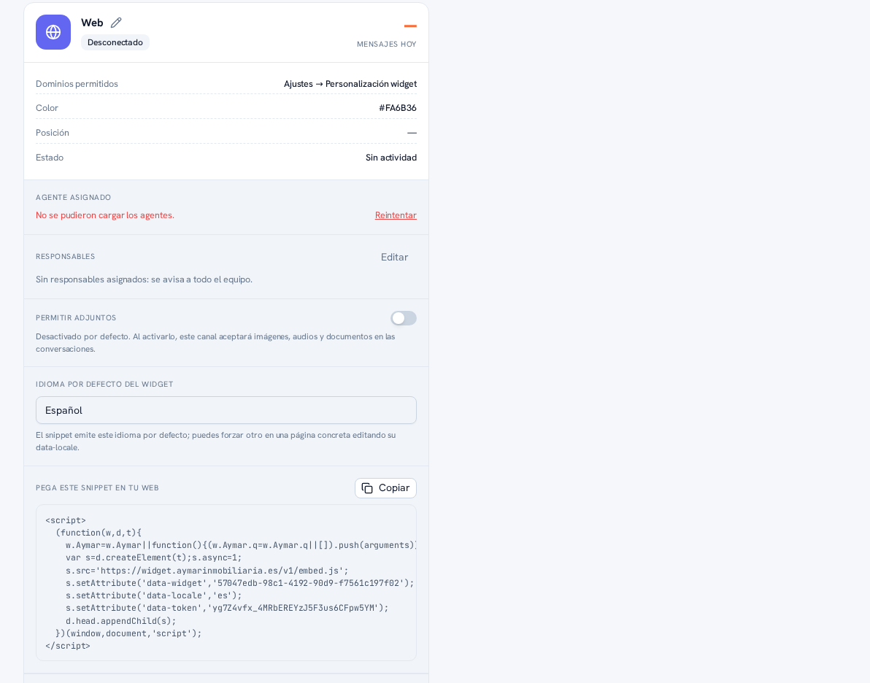
Task: Click the Color row label
Action: (47, 108)
